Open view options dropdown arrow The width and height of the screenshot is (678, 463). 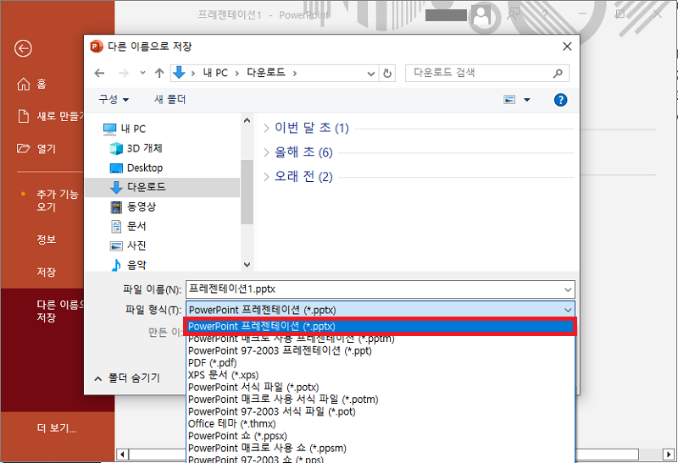(526, 100)
